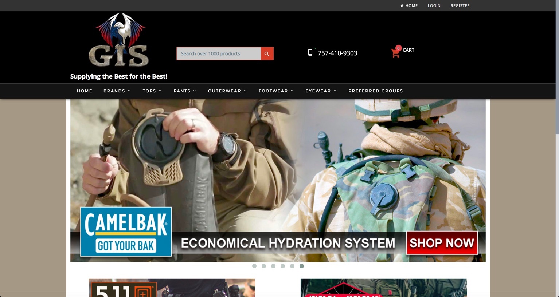Open the FOOTWEAR menu
559x297 pixels.
[273, 91]
